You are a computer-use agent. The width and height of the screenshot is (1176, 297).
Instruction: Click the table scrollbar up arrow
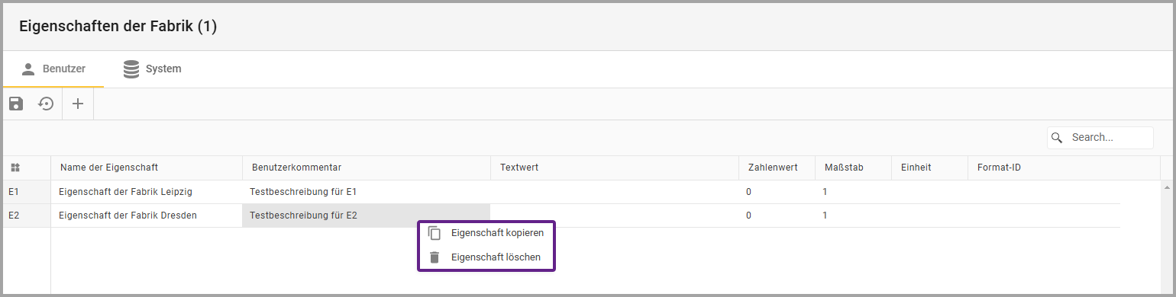[x=1166, y=187]
